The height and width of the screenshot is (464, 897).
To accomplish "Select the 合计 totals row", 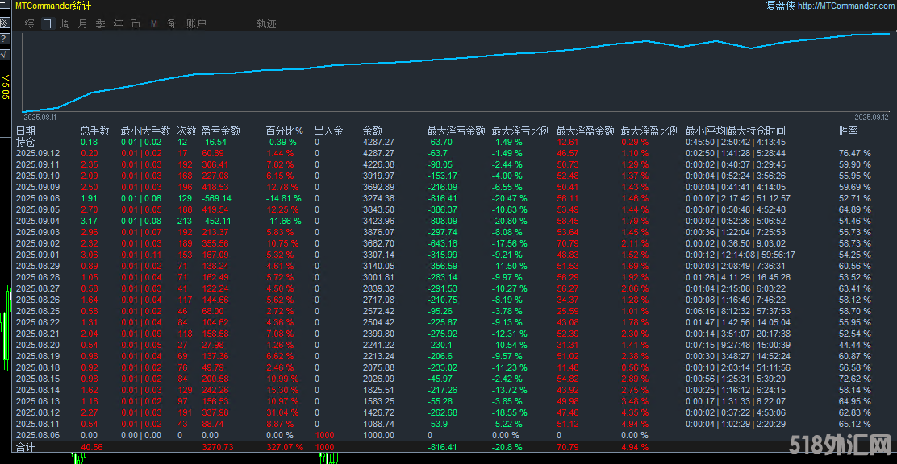I will [26, 447].
